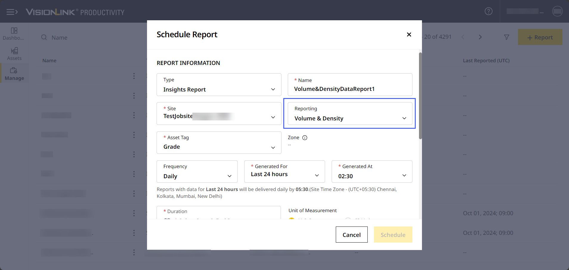The width and height of the screenshot is (569, 270).
Task: Open the user profile avatar
Action: 557,11
